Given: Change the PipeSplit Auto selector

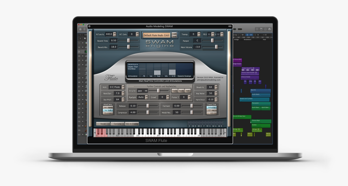Looking at the screenshot, I should (x=142, y=97).
